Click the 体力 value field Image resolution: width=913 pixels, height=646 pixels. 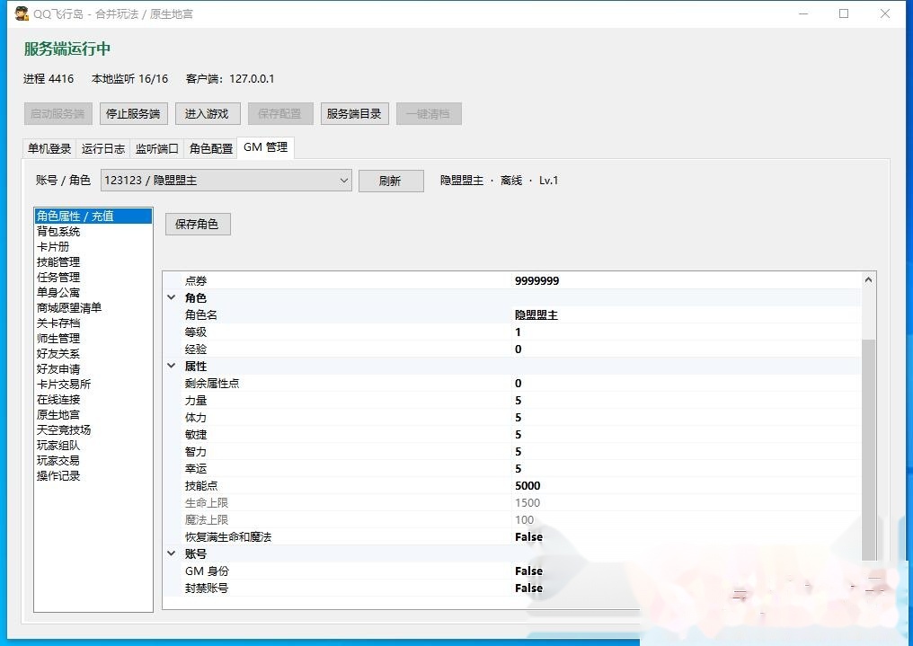686,417
